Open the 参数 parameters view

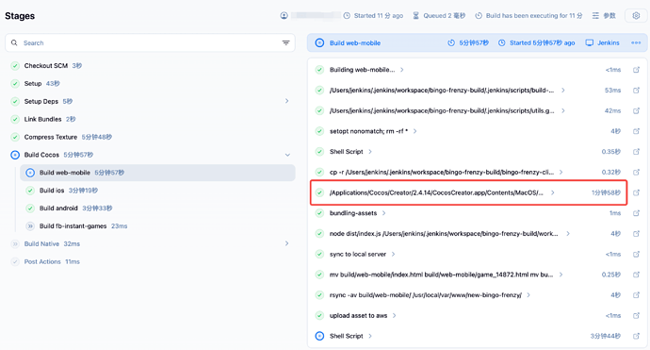click(609, 16)
